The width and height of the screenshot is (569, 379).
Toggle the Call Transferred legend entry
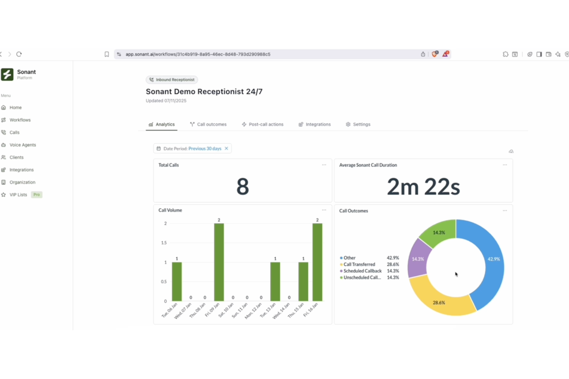tap(358, 264)
